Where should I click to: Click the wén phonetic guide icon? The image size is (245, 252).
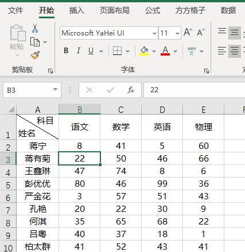coord(192,51)
